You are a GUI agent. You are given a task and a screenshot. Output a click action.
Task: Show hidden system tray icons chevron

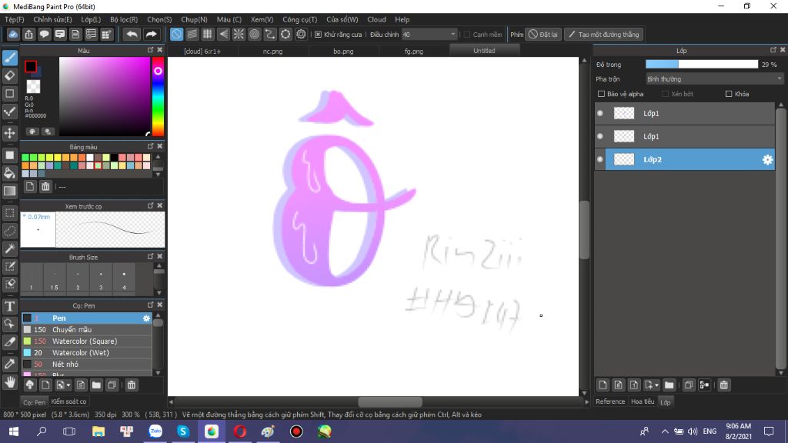tap(664, 431)
